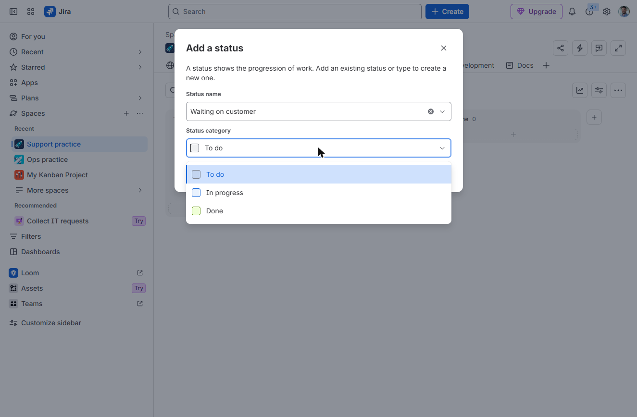Open the view settings sliders icon

[599, 90]
